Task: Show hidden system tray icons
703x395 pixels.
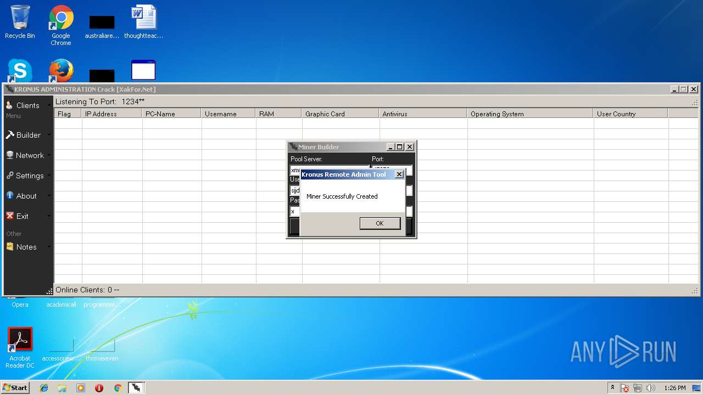Action: [x=612, y=388]
